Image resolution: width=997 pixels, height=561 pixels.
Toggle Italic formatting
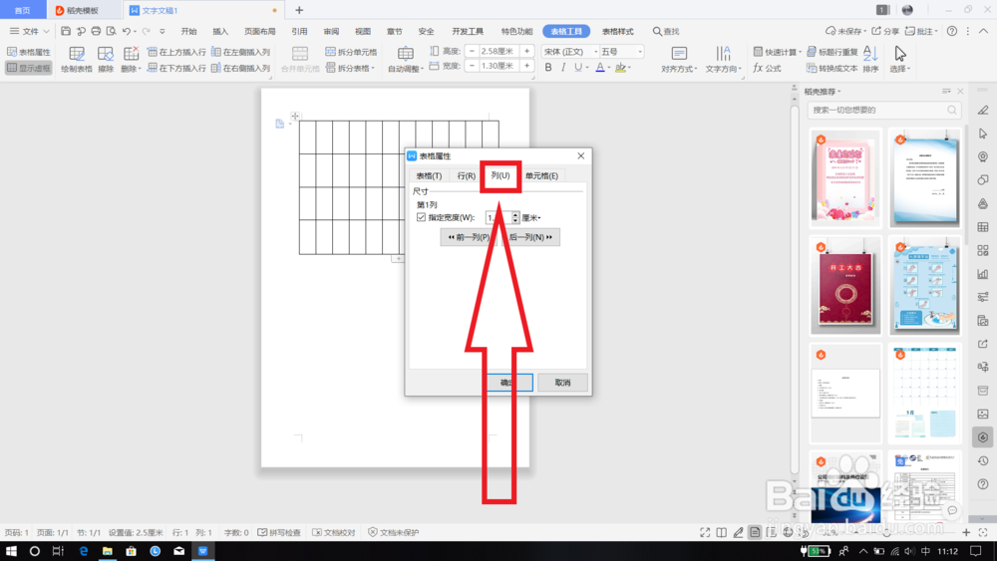tap(563, 68)
